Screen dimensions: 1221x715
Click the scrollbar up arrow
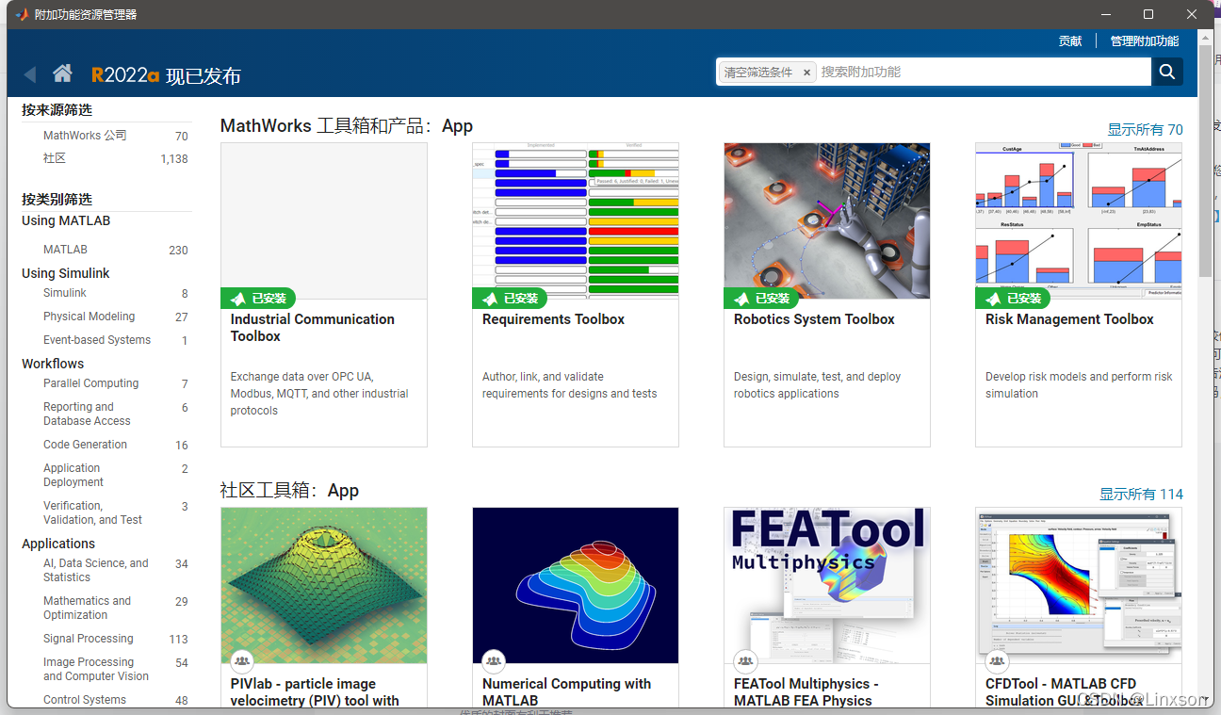click(1205, 36)
